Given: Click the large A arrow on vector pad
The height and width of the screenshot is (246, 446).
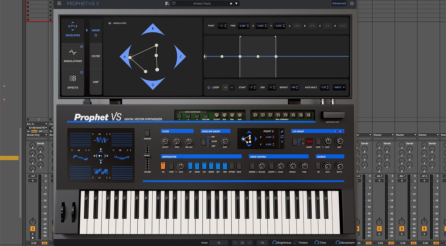Looking at the screenshot, I should tap(126, 57).
